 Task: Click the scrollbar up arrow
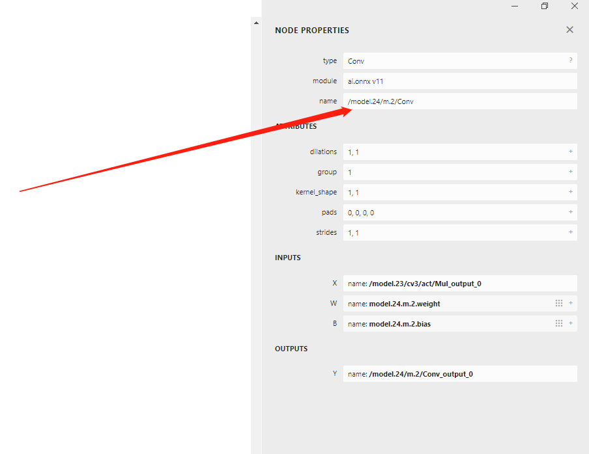pyautogui.click(x=256, y=23)
